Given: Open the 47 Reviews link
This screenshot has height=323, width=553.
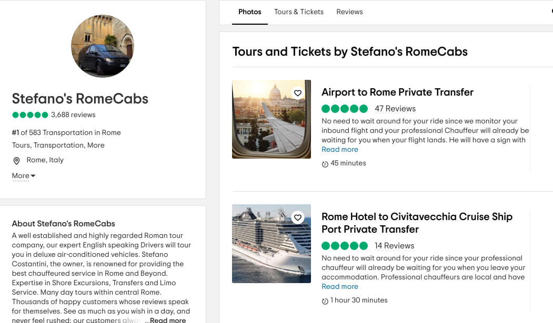Looking at the screenshot, I should (x=395, y=109).
